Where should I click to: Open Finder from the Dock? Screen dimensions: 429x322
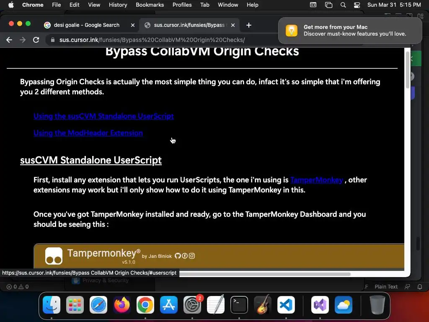(x=52, y=305)
